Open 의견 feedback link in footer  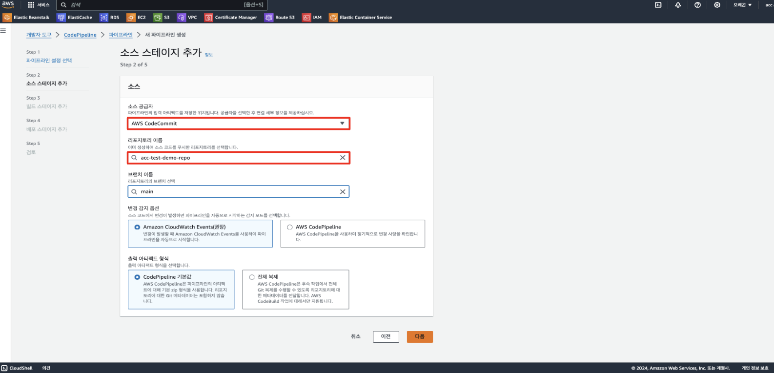point(46,368)
